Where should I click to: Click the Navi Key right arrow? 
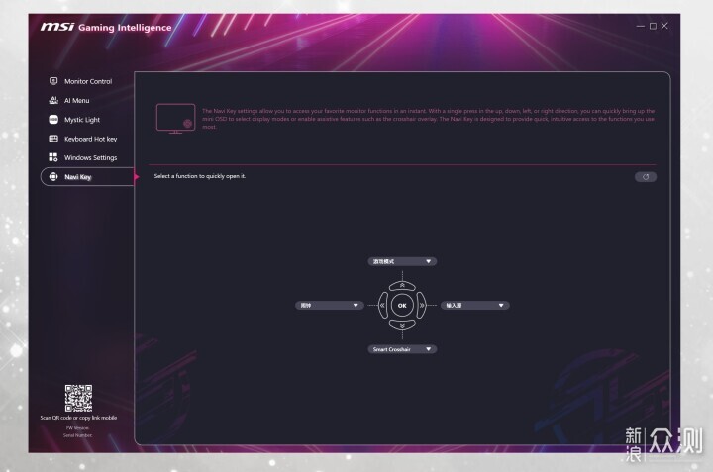point(422,306)
